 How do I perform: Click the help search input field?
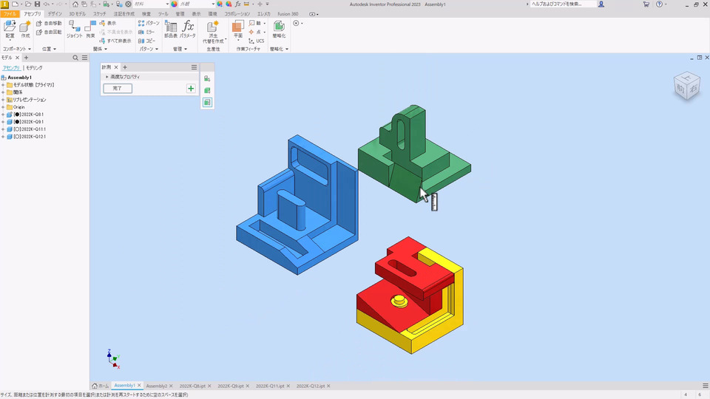564,4
